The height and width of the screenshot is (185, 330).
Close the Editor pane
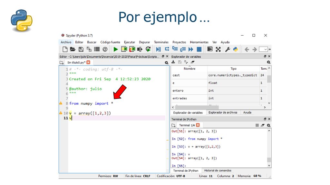[x=167, y=57]
